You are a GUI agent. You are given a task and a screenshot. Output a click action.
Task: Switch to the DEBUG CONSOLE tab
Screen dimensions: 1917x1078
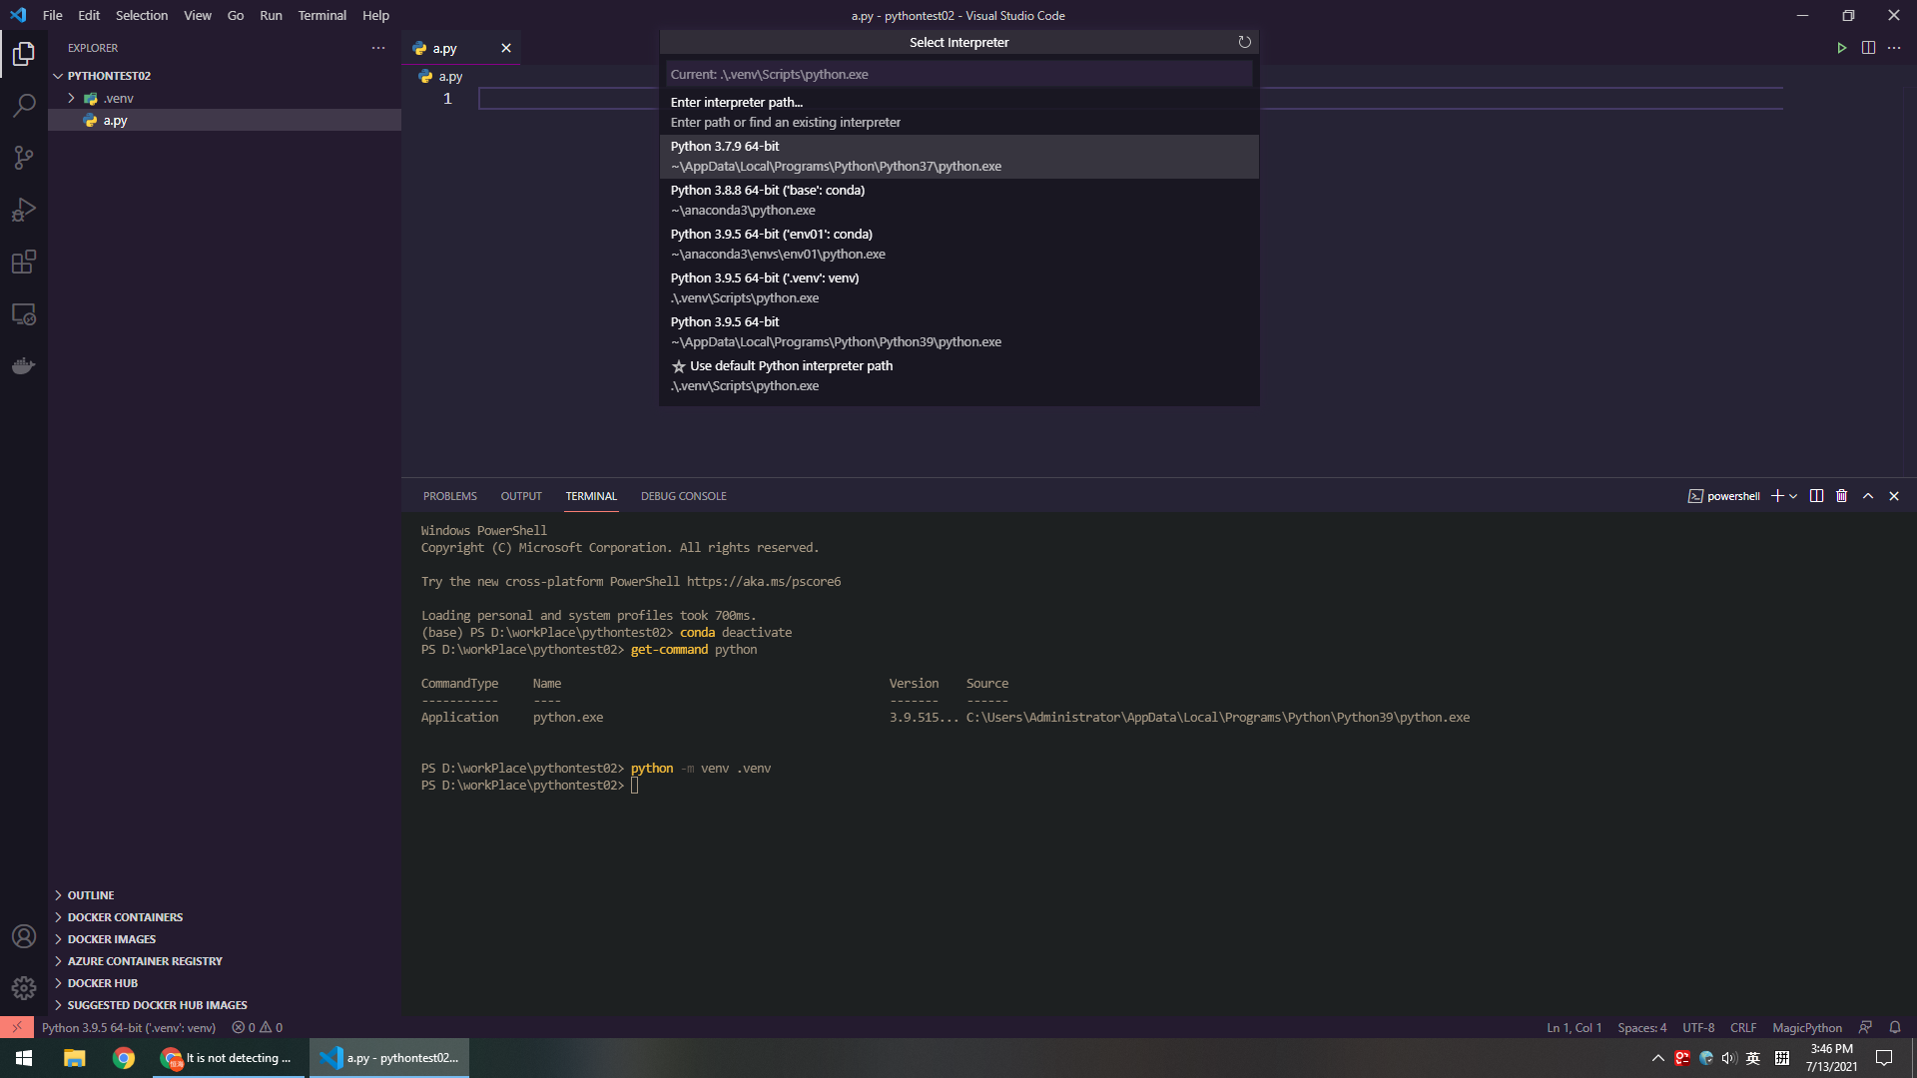(x=683, y=495)
